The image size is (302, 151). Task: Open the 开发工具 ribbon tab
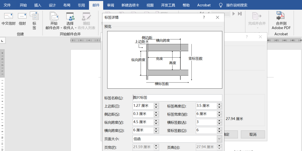(168, 5)
